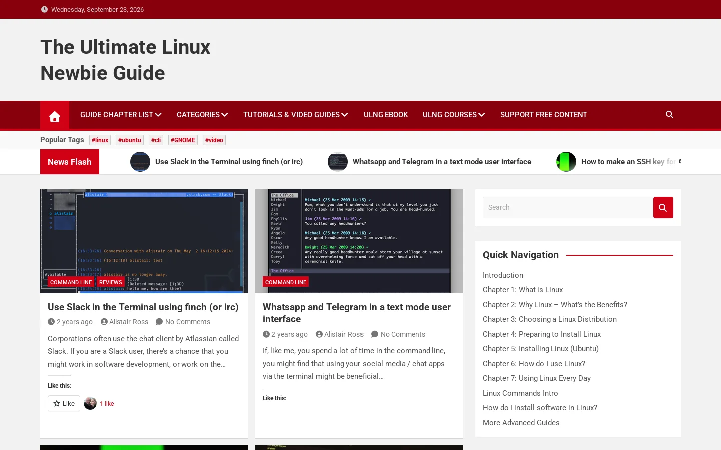Open Chapter 6: How do I use Linux?

[x=534, y=364]
